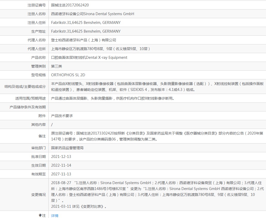Select product name 口腔曲面体层X射线机Dental X-ray Equipment

[x=89, y=58]
